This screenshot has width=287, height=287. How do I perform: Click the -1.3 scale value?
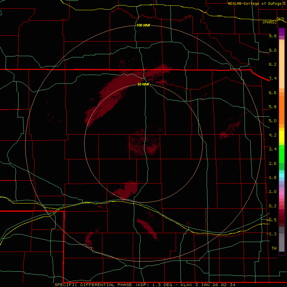[x=272, y=234]
